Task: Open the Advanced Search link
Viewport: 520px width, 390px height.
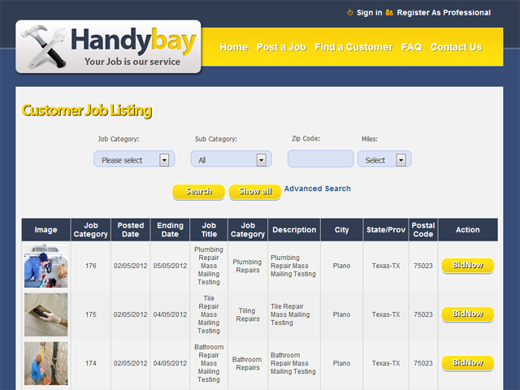Action: point(318,188)
